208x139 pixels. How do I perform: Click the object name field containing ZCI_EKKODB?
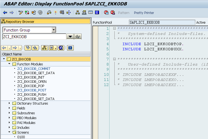34,37
